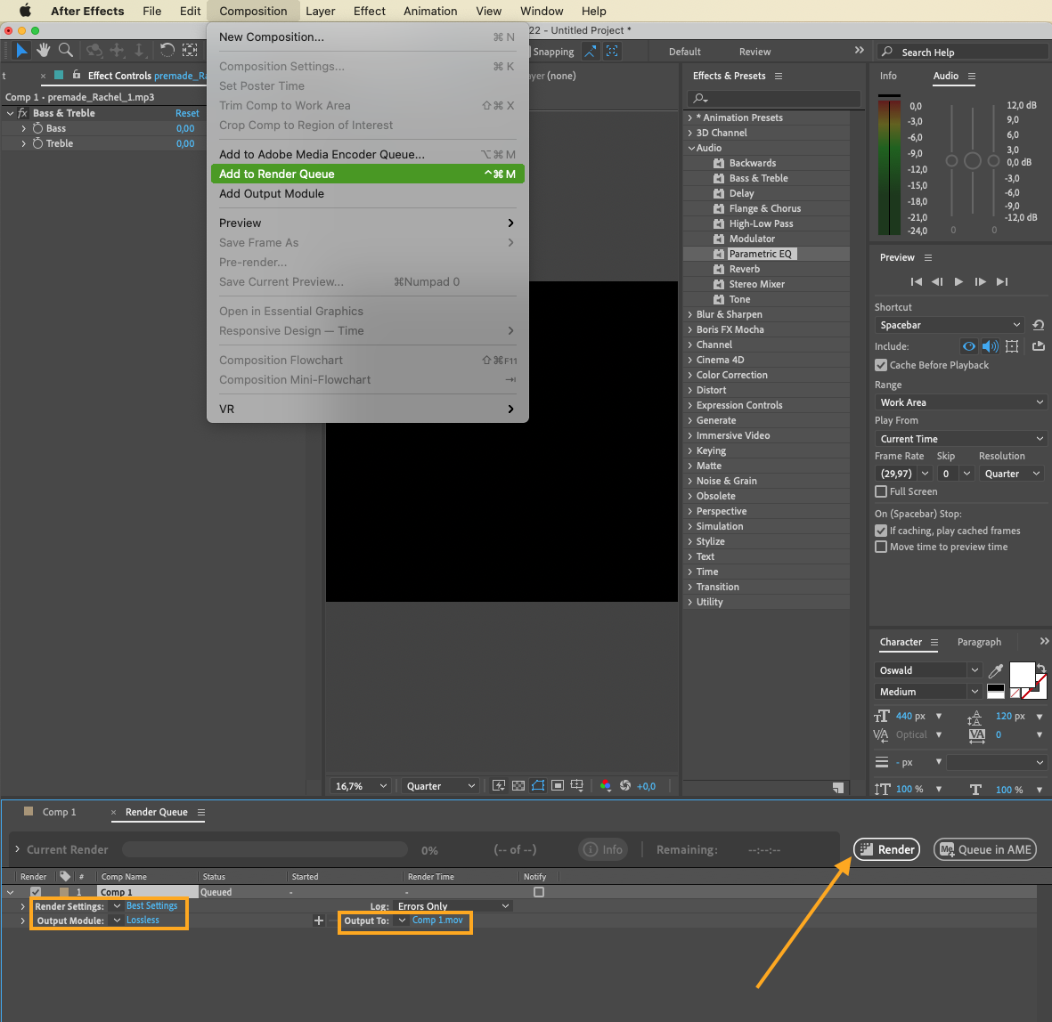Screen dimensions: 1052x1022
Task: Enable the Full Screen checkbox
Action: [x=881, y=491]
